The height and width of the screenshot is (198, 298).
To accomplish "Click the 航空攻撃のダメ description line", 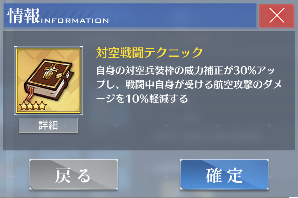I will pos(189,84).
